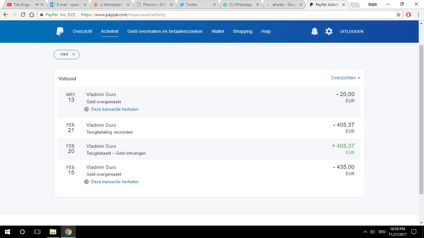Viewport: 424px width, 238px height.
Task: Go to Overzicht in navigation
Action: click(83, 31)
